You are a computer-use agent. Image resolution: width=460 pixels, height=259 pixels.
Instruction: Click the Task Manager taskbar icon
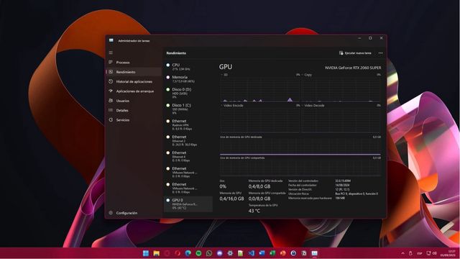[315, 253]
